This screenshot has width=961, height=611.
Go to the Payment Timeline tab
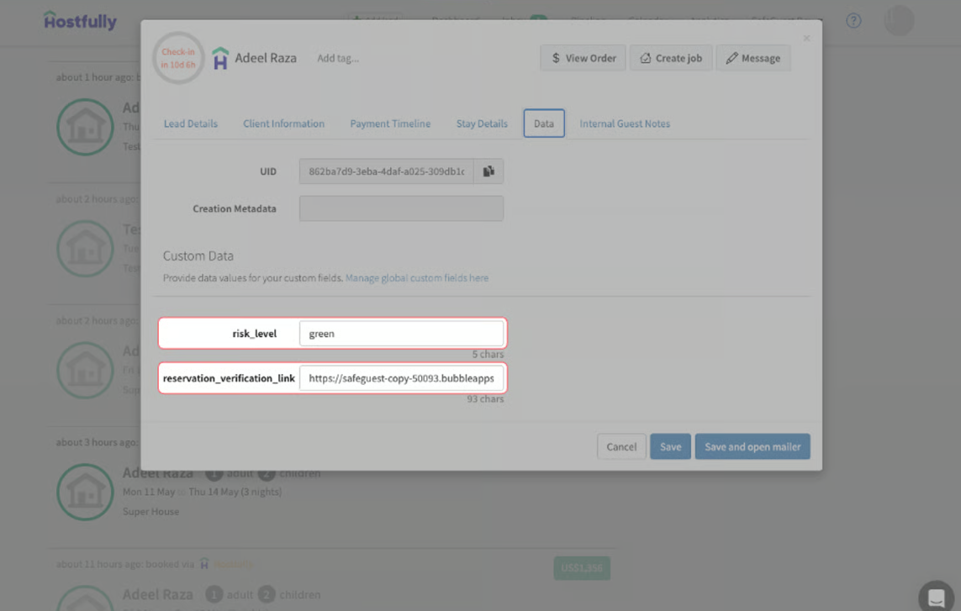tap(390, 124)
